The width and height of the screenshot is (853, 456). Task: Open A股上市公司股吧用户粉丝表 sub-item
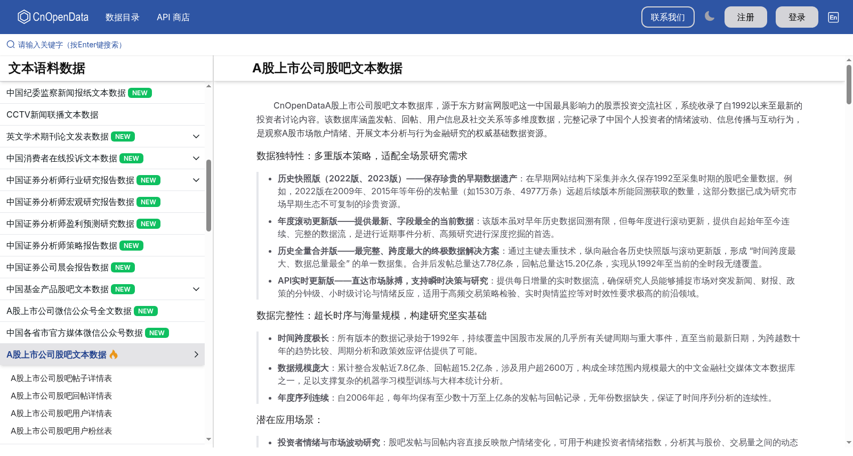61,430
